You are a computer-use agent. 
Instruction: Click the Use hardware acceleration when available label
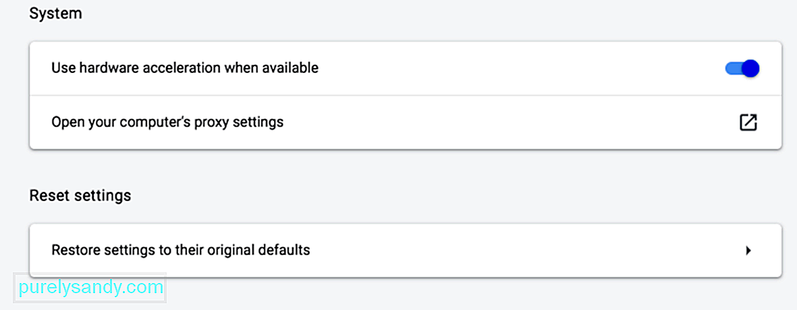point(185,68)
